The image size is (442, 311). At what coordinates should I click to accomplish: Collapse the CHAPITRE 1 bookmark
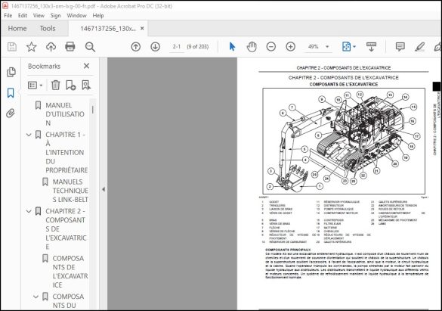coord(29,135)
